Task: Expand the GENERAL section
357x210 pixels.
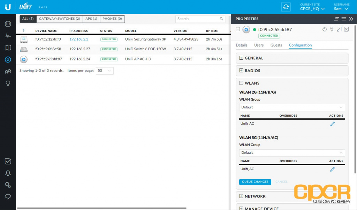Action: pyautogui.click(x=241, y=58)
